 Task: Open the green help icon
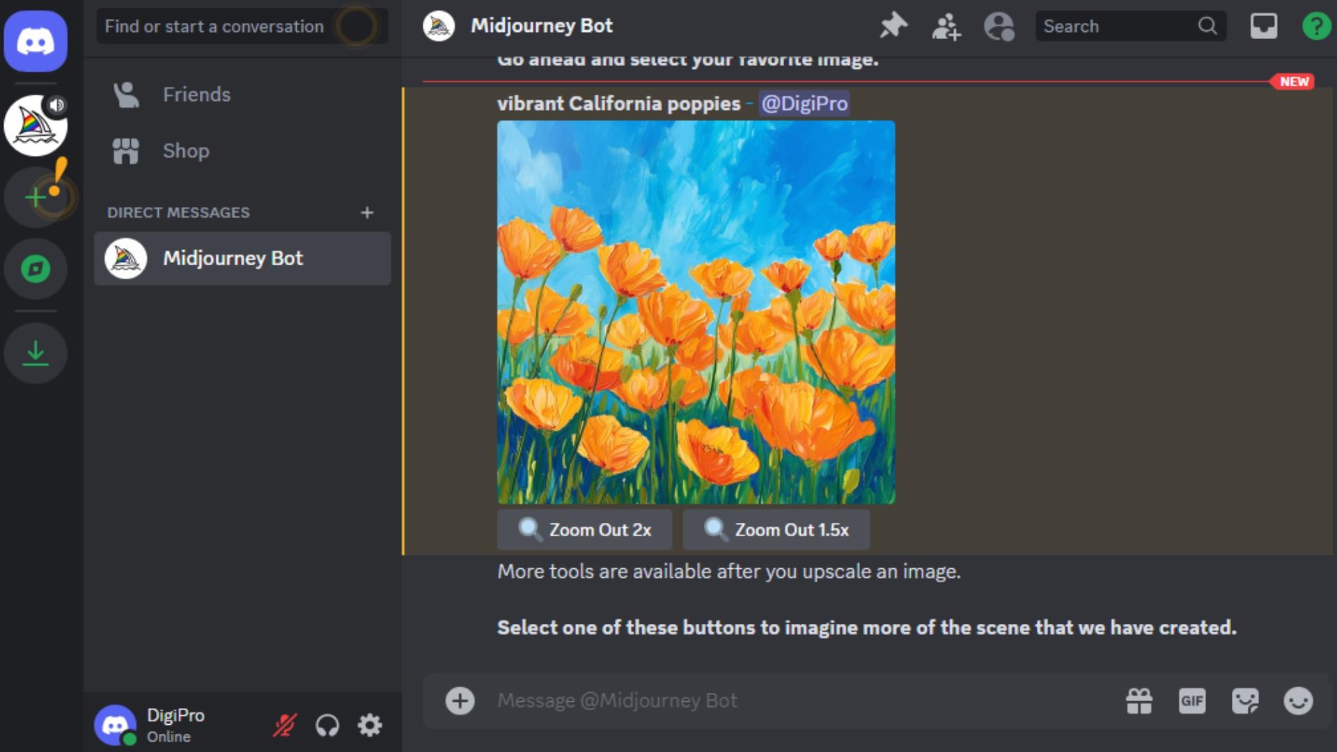coord(1316,26)
